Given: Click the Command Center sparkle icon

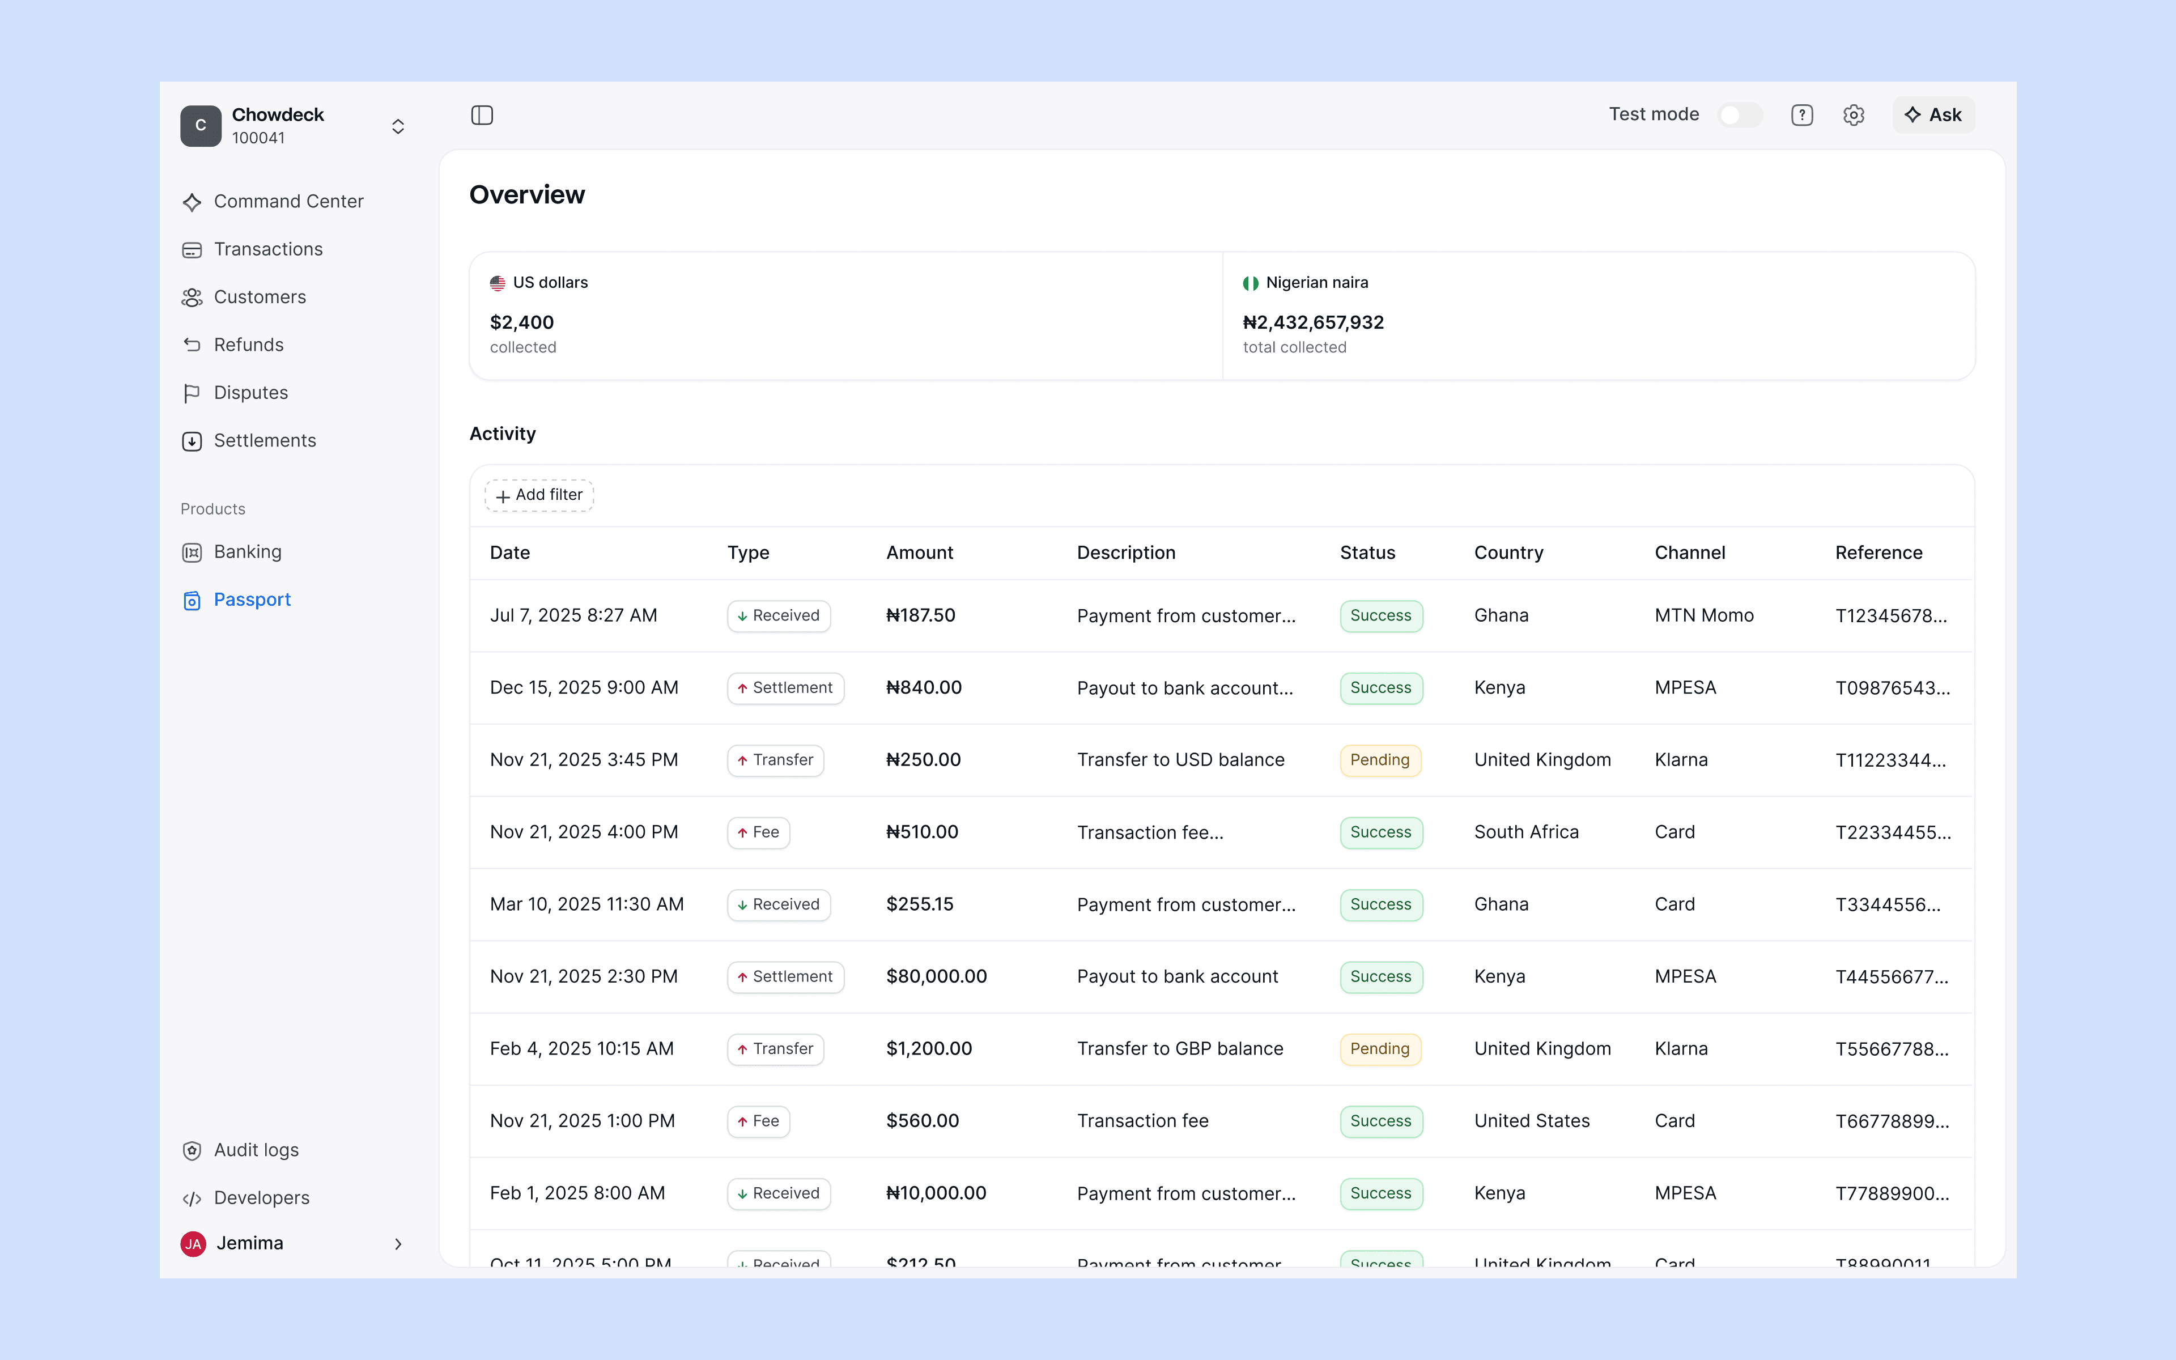Looking at the screenshot, I should click(192, 202).
